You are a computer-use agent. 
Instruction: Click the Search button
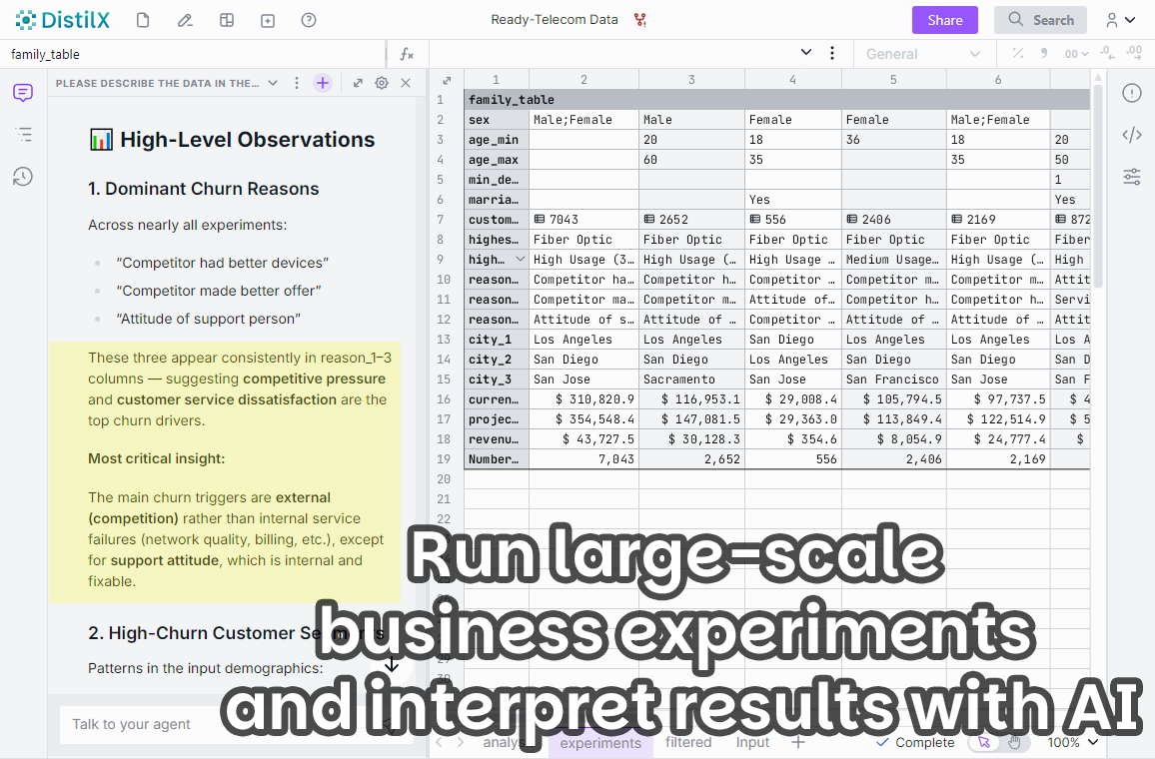pos(1040,20)
